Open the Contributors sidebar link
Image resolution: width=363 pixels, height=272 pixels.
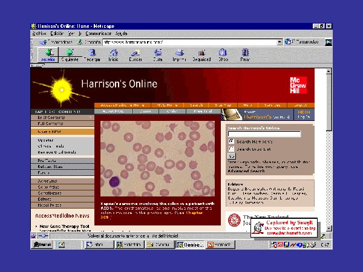click(62, 193)
